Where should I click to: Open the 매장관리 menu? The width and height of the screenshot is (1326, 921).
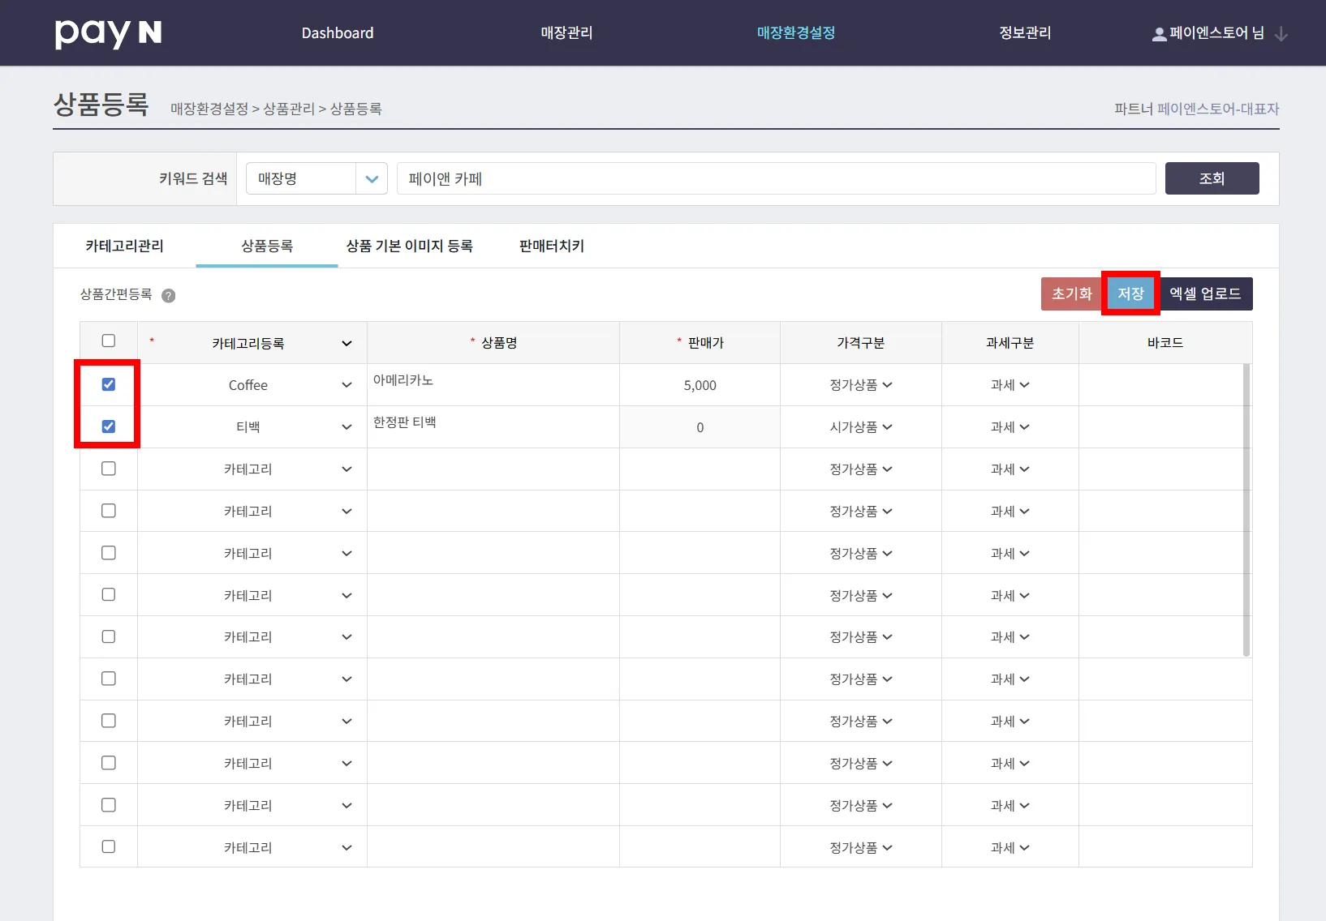(x=567, y=33)
